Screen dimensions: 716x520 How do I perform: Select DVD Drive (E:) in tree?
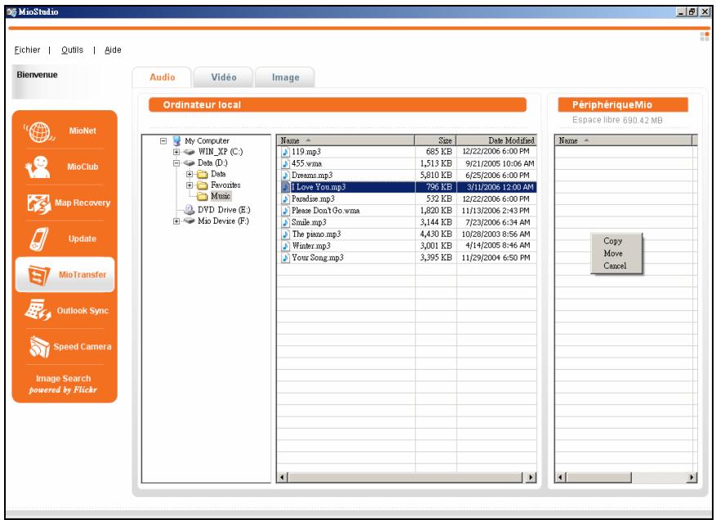click(x=224, y=210)
